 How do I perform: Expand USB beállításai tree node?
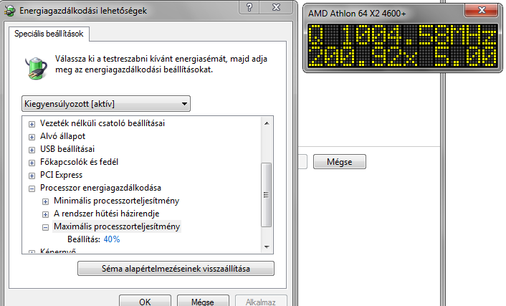coord(32,150)
